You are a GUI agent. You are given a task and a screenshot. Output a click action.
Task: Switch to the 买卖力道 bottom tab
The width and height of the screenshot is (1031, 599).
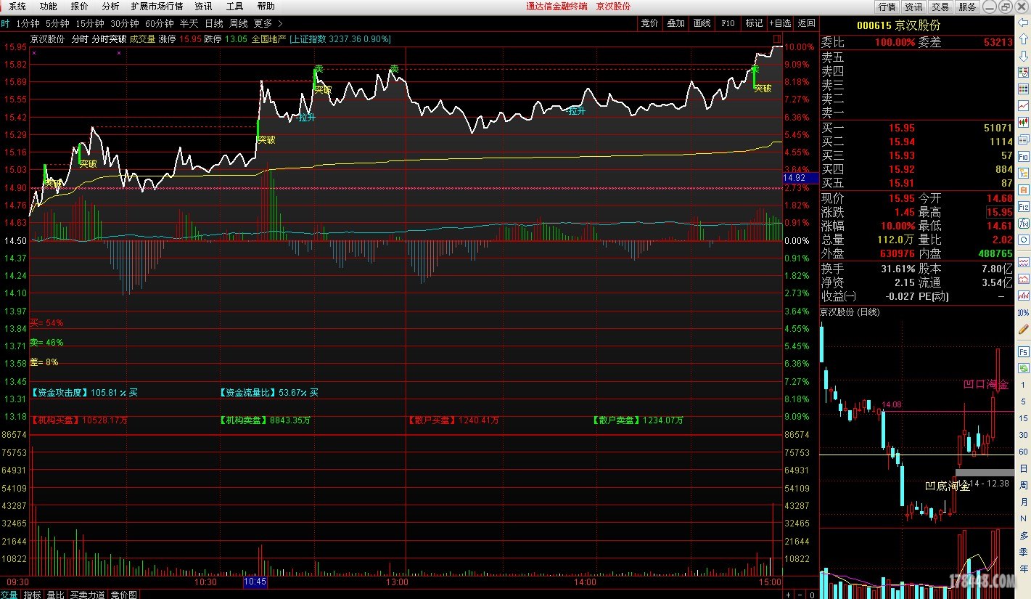pos(87,594)
